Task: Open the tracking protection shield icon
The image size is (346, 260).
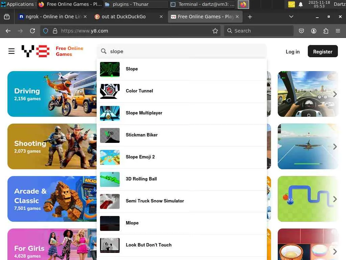Action: coord(46,31)
